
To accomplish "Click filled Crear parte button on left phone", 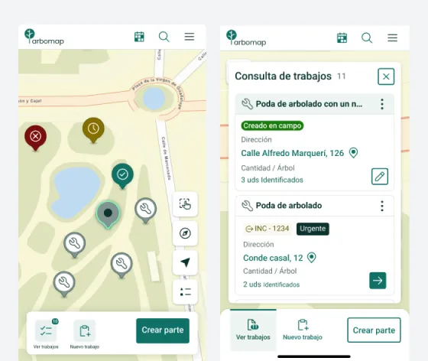I will click(163, 330).
